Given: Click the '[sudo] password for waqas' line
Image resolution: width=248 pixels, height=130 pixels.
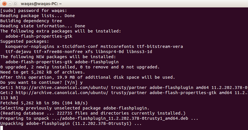Looking at the screenshot, I should click(x=33, y=11).
